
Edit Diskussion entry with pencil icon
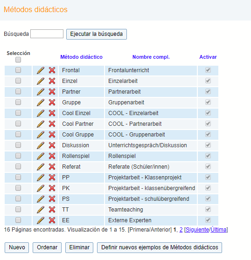pyautogui.click(x=41, y=145)
